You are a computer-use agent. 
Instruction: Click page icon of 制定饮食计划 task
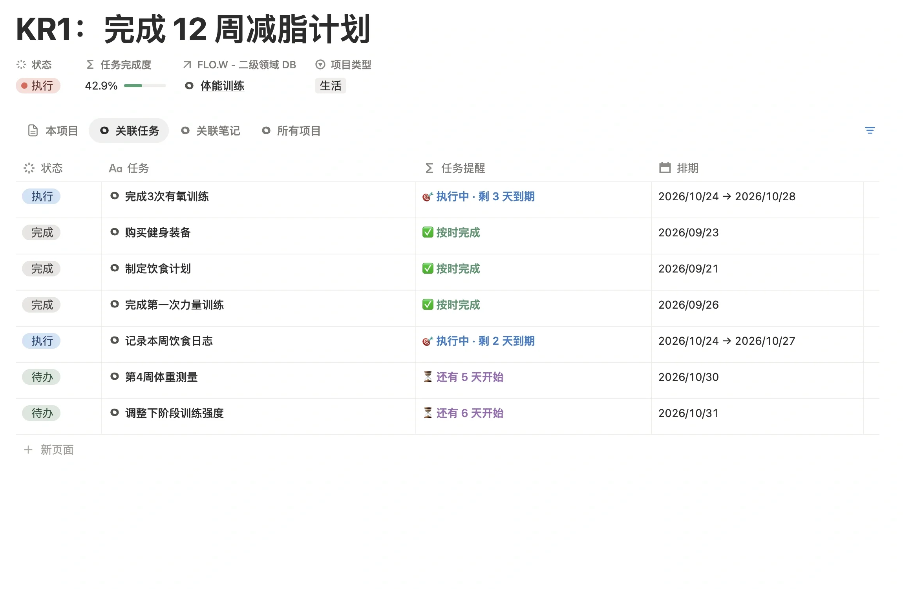[114, 268]
